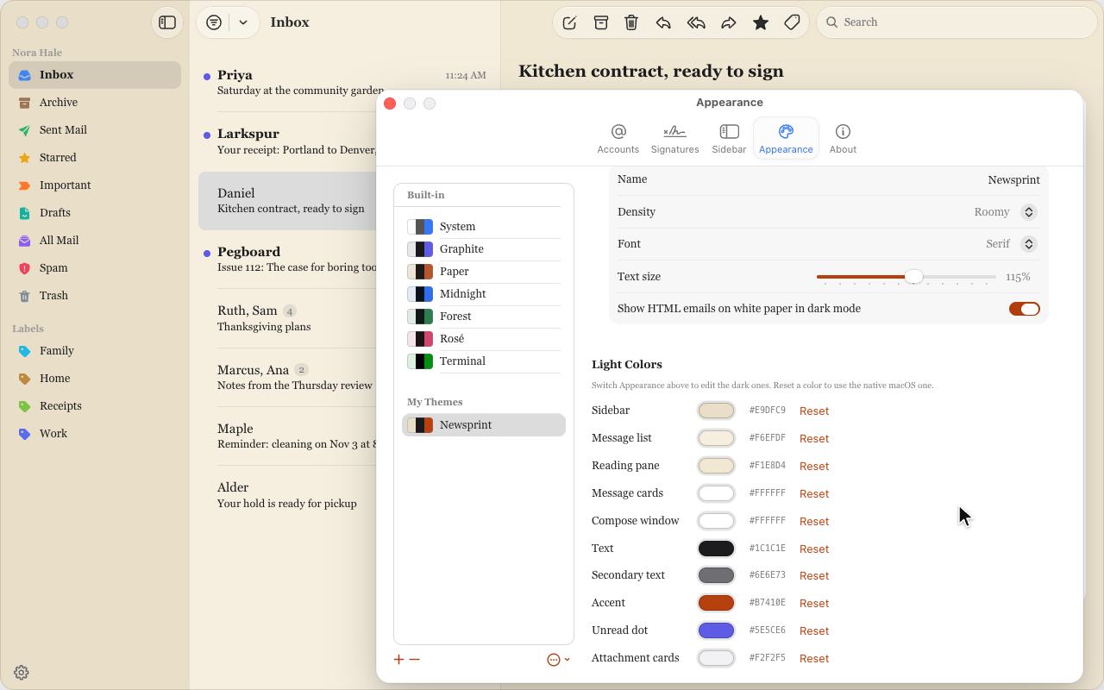
Task: Select the Rosé built-in theme
Action: click(x=484, y=339)
